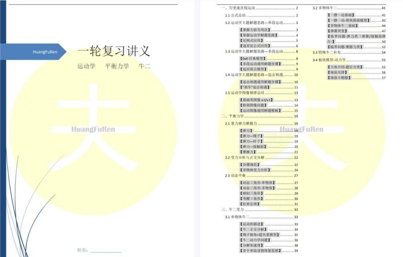
Task: Click the cover subtitle word 平衡力学
Action: (x=117, y=66)
